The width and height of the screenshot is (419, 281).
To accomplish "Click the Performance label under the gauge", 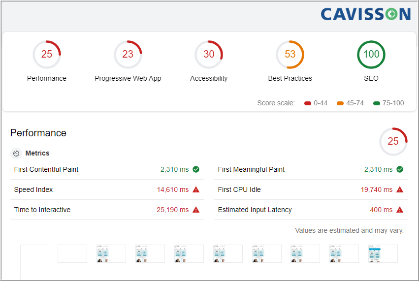I will 46,78.
